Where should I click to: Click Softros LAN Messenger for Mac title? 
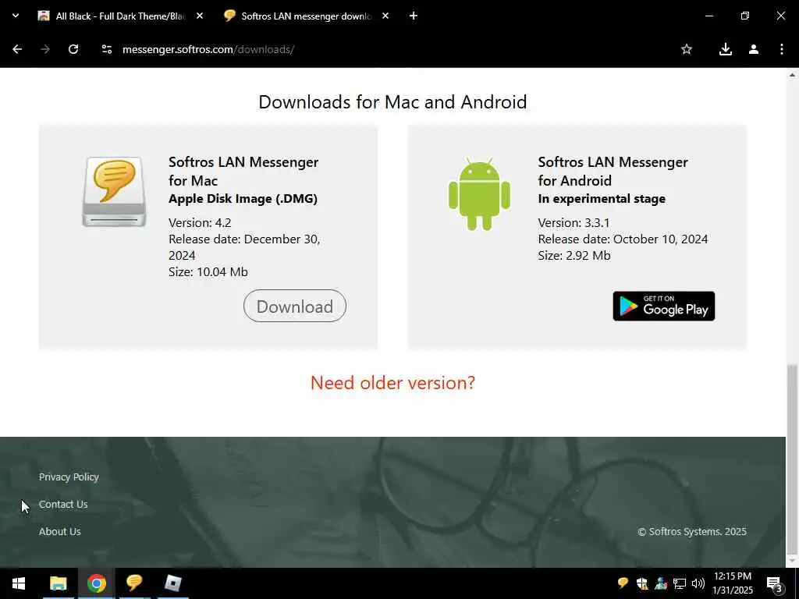tap(243, 171)
